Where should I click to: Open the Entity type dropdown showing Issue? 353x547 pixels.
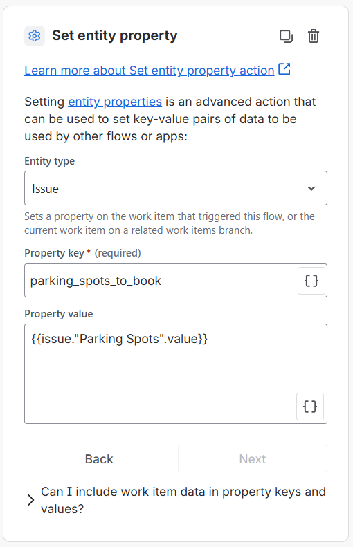(176, 188)
